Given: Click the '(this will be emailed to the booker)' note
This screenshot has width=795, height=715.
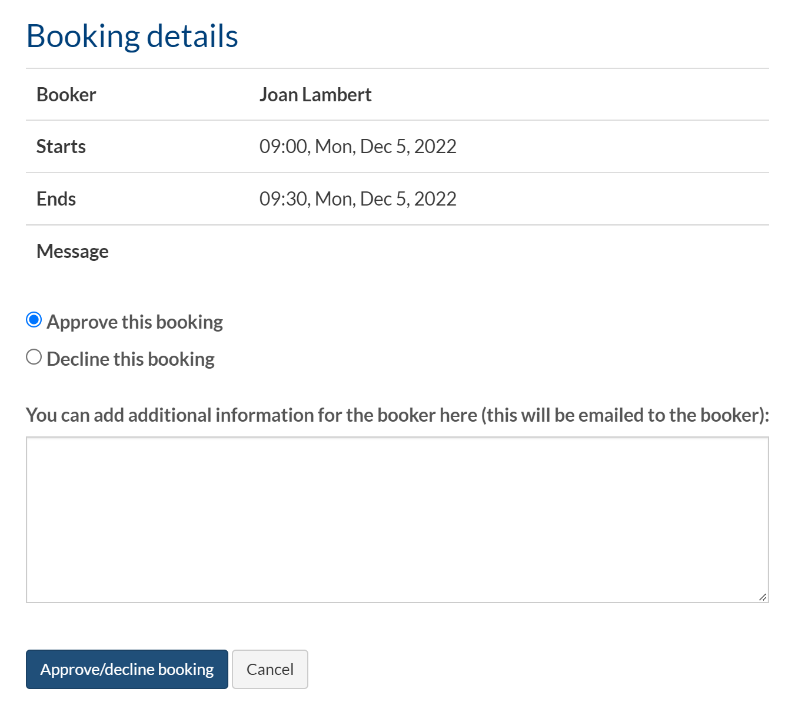Looking at the screenshot, I should coord(624,415).
